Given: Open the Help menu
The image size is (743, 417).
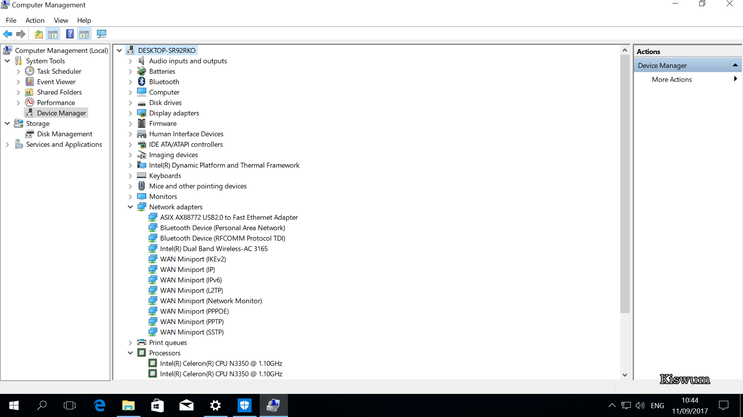Looking at the screenshot, I should click(x=84, y=20).
